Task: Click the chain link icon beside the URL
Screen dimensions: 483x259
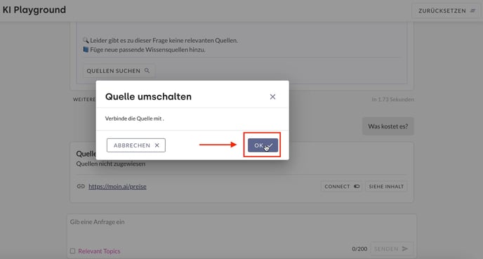Action: (81, 186)
